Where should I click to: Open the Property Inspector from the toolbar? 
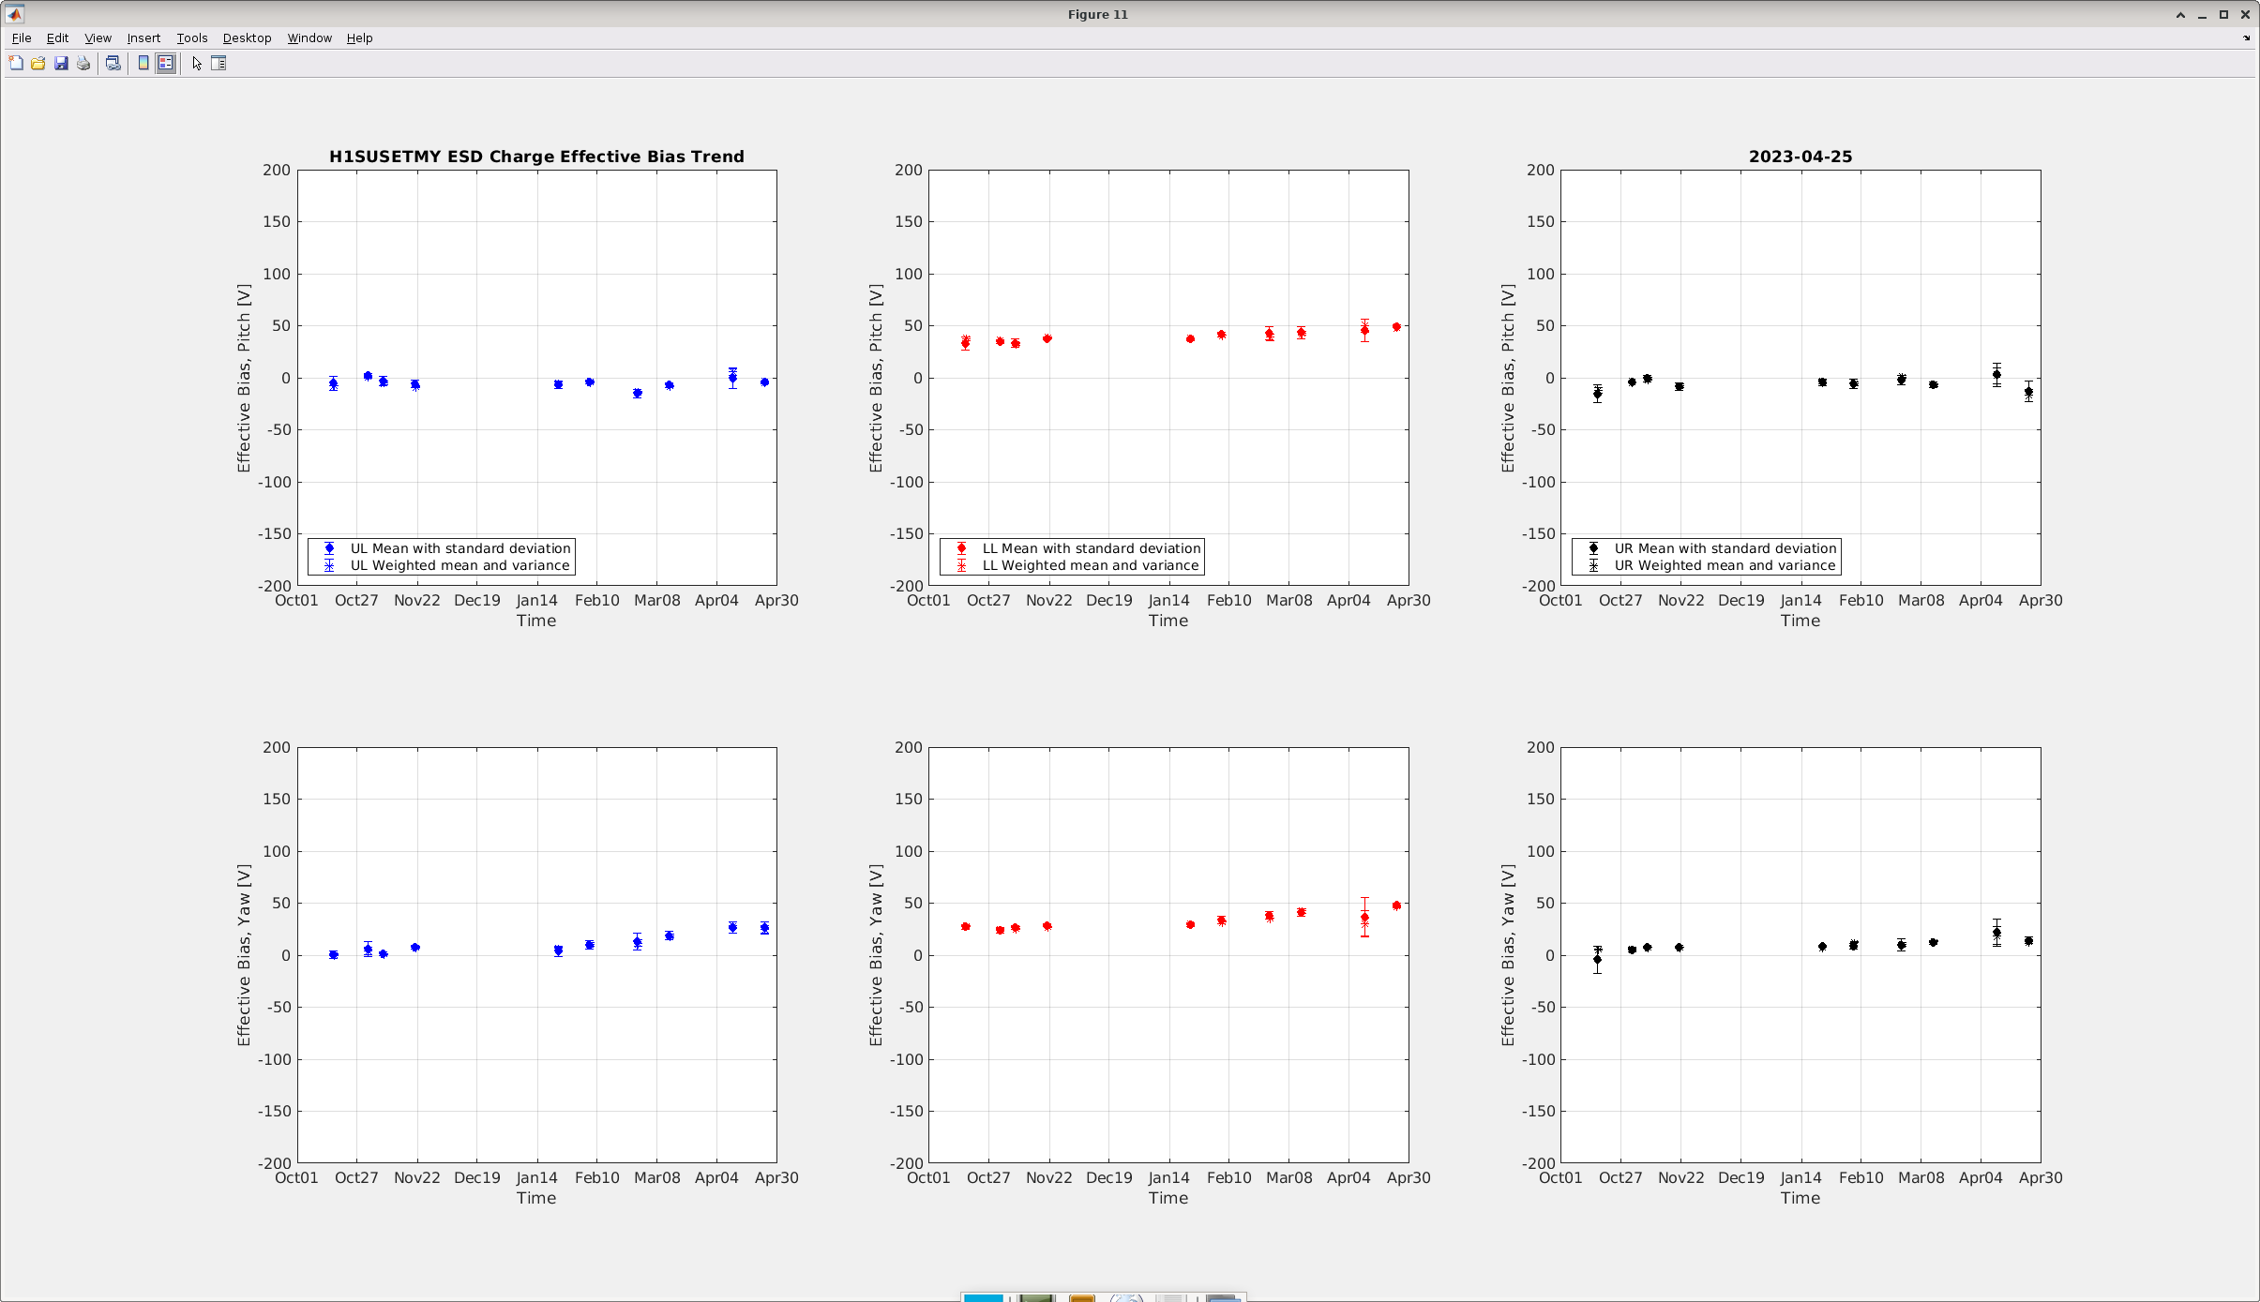pos(218,63)
